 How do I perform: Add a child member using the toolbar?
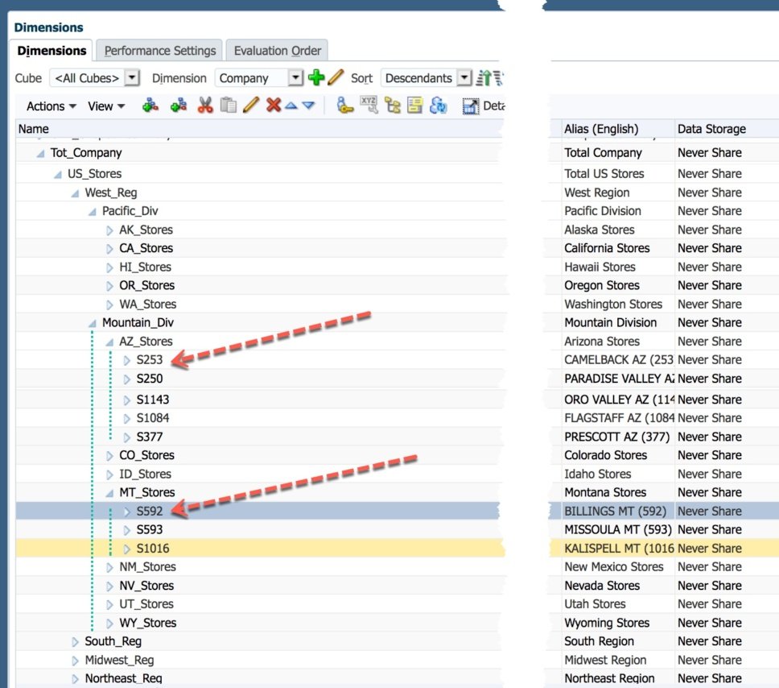[150, 106]
